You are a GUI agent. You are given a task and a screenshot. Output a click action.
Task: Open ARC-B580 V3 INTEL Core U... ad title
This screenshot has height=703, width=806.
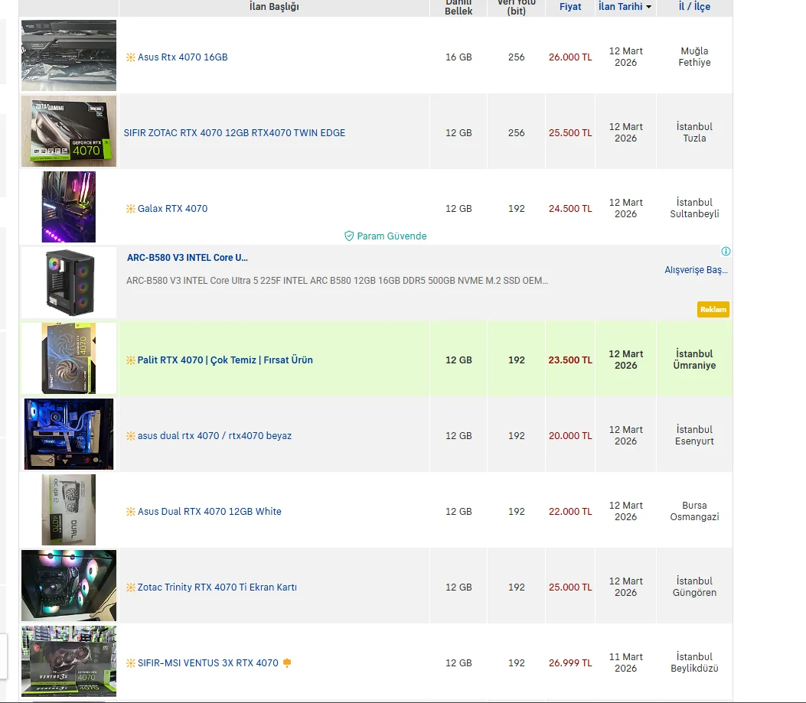(187, 258)
